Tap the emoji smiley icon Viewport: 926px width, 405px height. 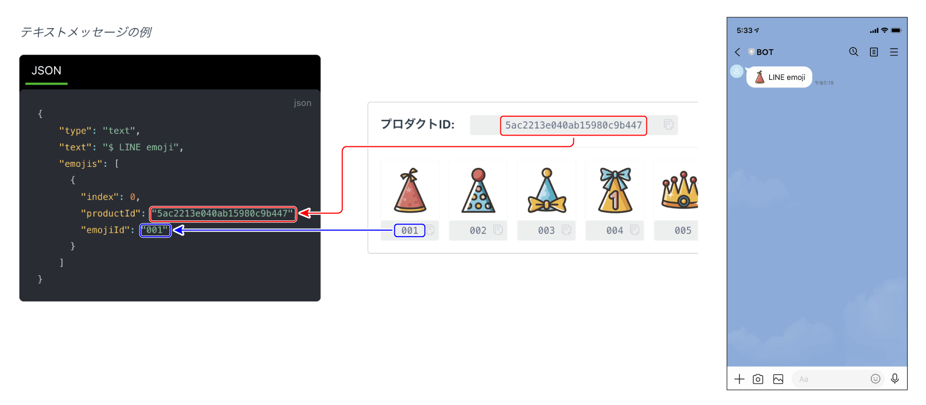click(875, 379)
